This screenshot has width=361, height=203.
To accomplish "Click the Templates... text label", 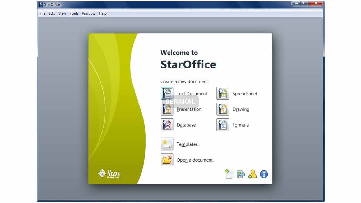I will click(x=188, y=144).
